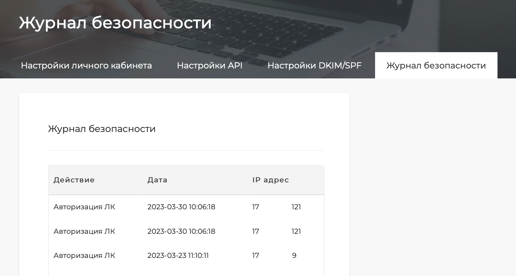Go to the Настройки DKIM/SPF tab

[314, 66]
